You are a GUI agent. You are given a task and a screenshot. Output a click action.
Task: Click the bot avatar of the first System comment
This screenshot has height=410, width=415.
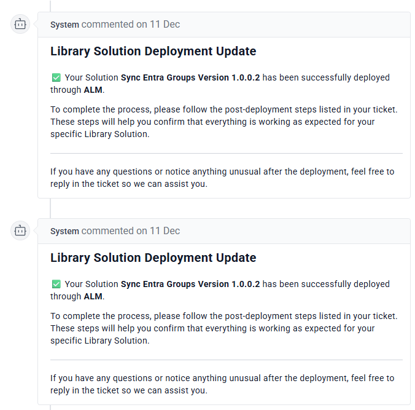tap(20, 25)
